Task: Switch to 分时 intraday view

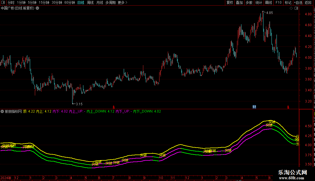Action: click(x=11, y=3)
